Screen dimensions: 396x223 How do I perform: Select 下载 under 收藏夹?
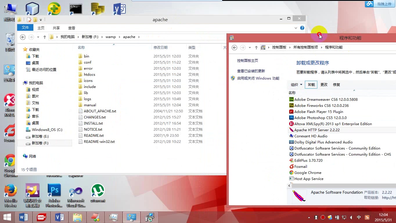pos(35,56)
